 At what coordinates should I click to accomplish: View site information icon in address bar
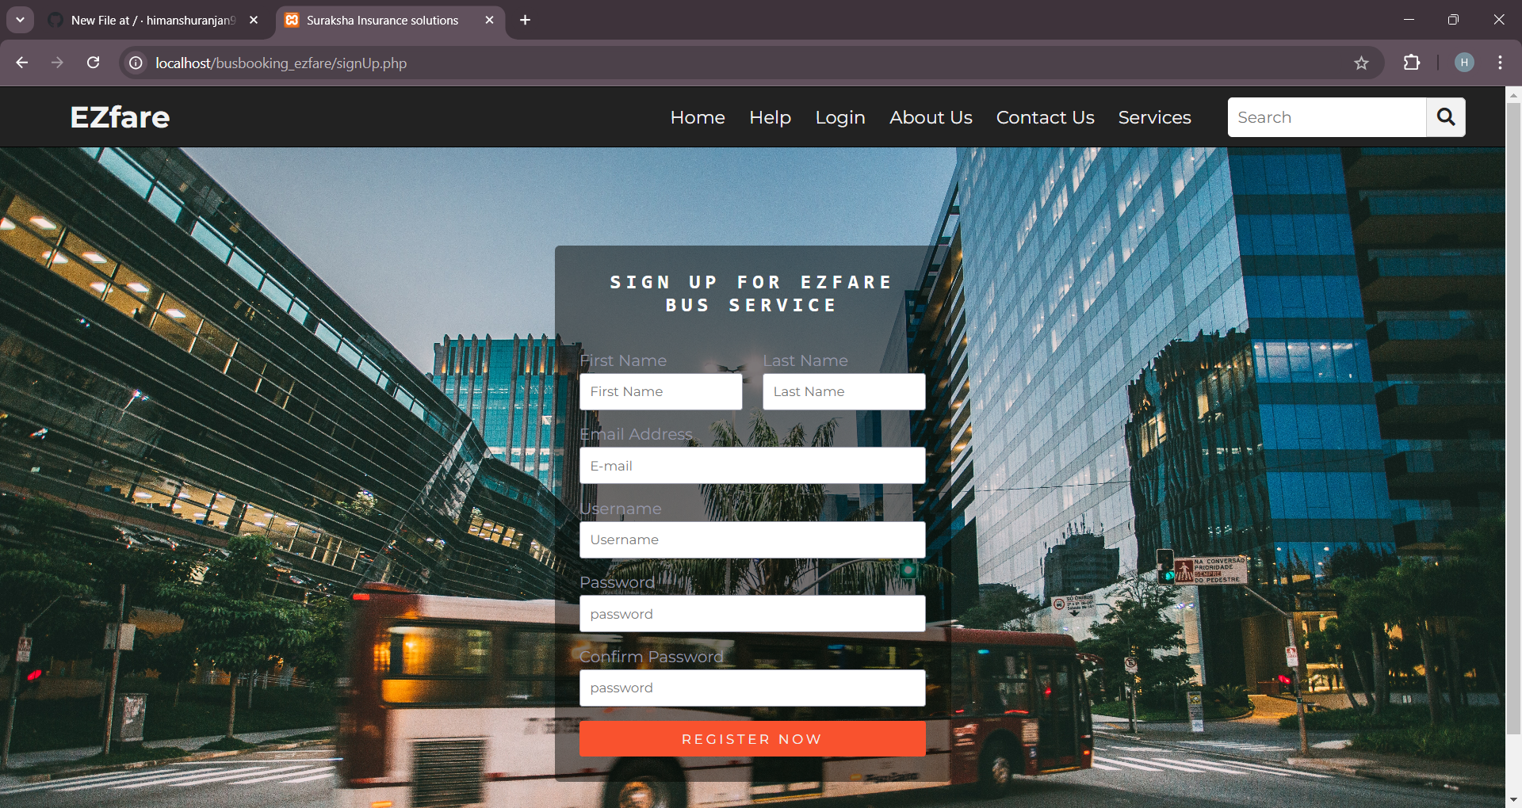136,63
